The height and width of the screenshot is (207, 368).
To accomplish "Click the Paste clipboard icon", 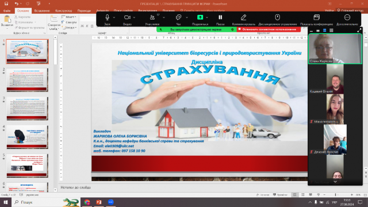I will coord(7,19).
